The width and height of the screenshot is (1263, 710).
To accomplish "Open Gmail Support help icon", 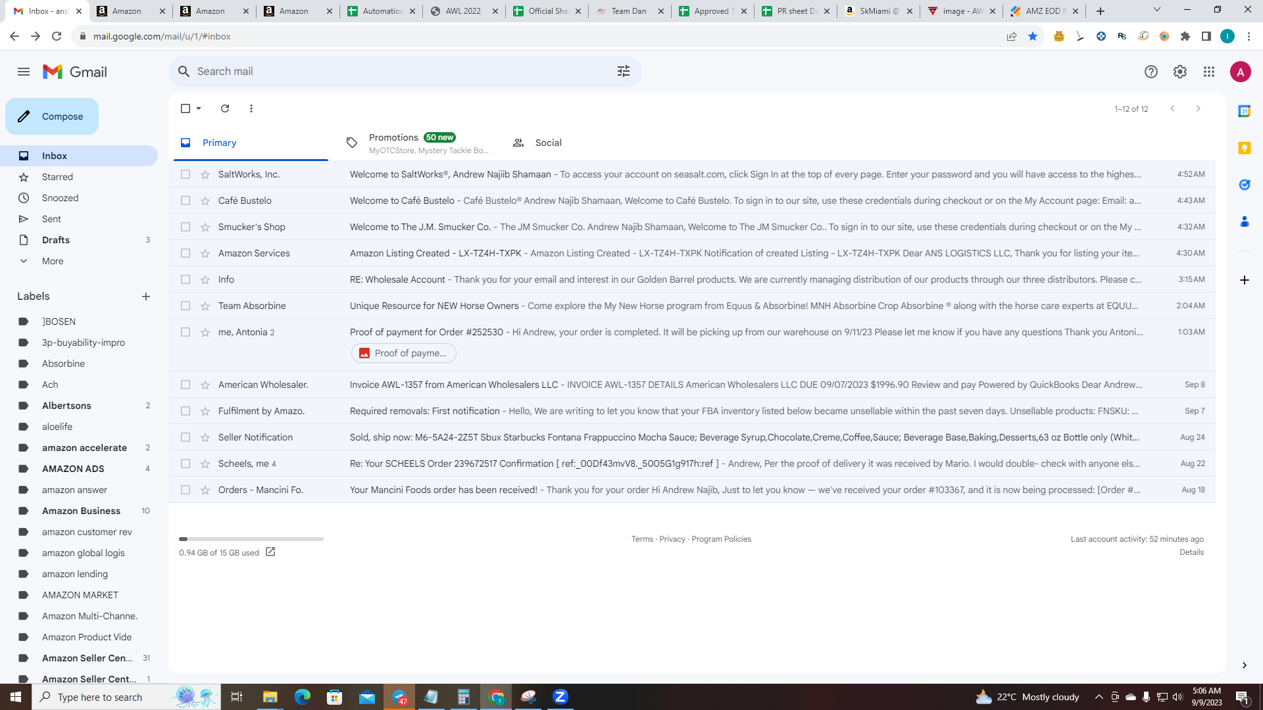I will (x=1151, y=72).
